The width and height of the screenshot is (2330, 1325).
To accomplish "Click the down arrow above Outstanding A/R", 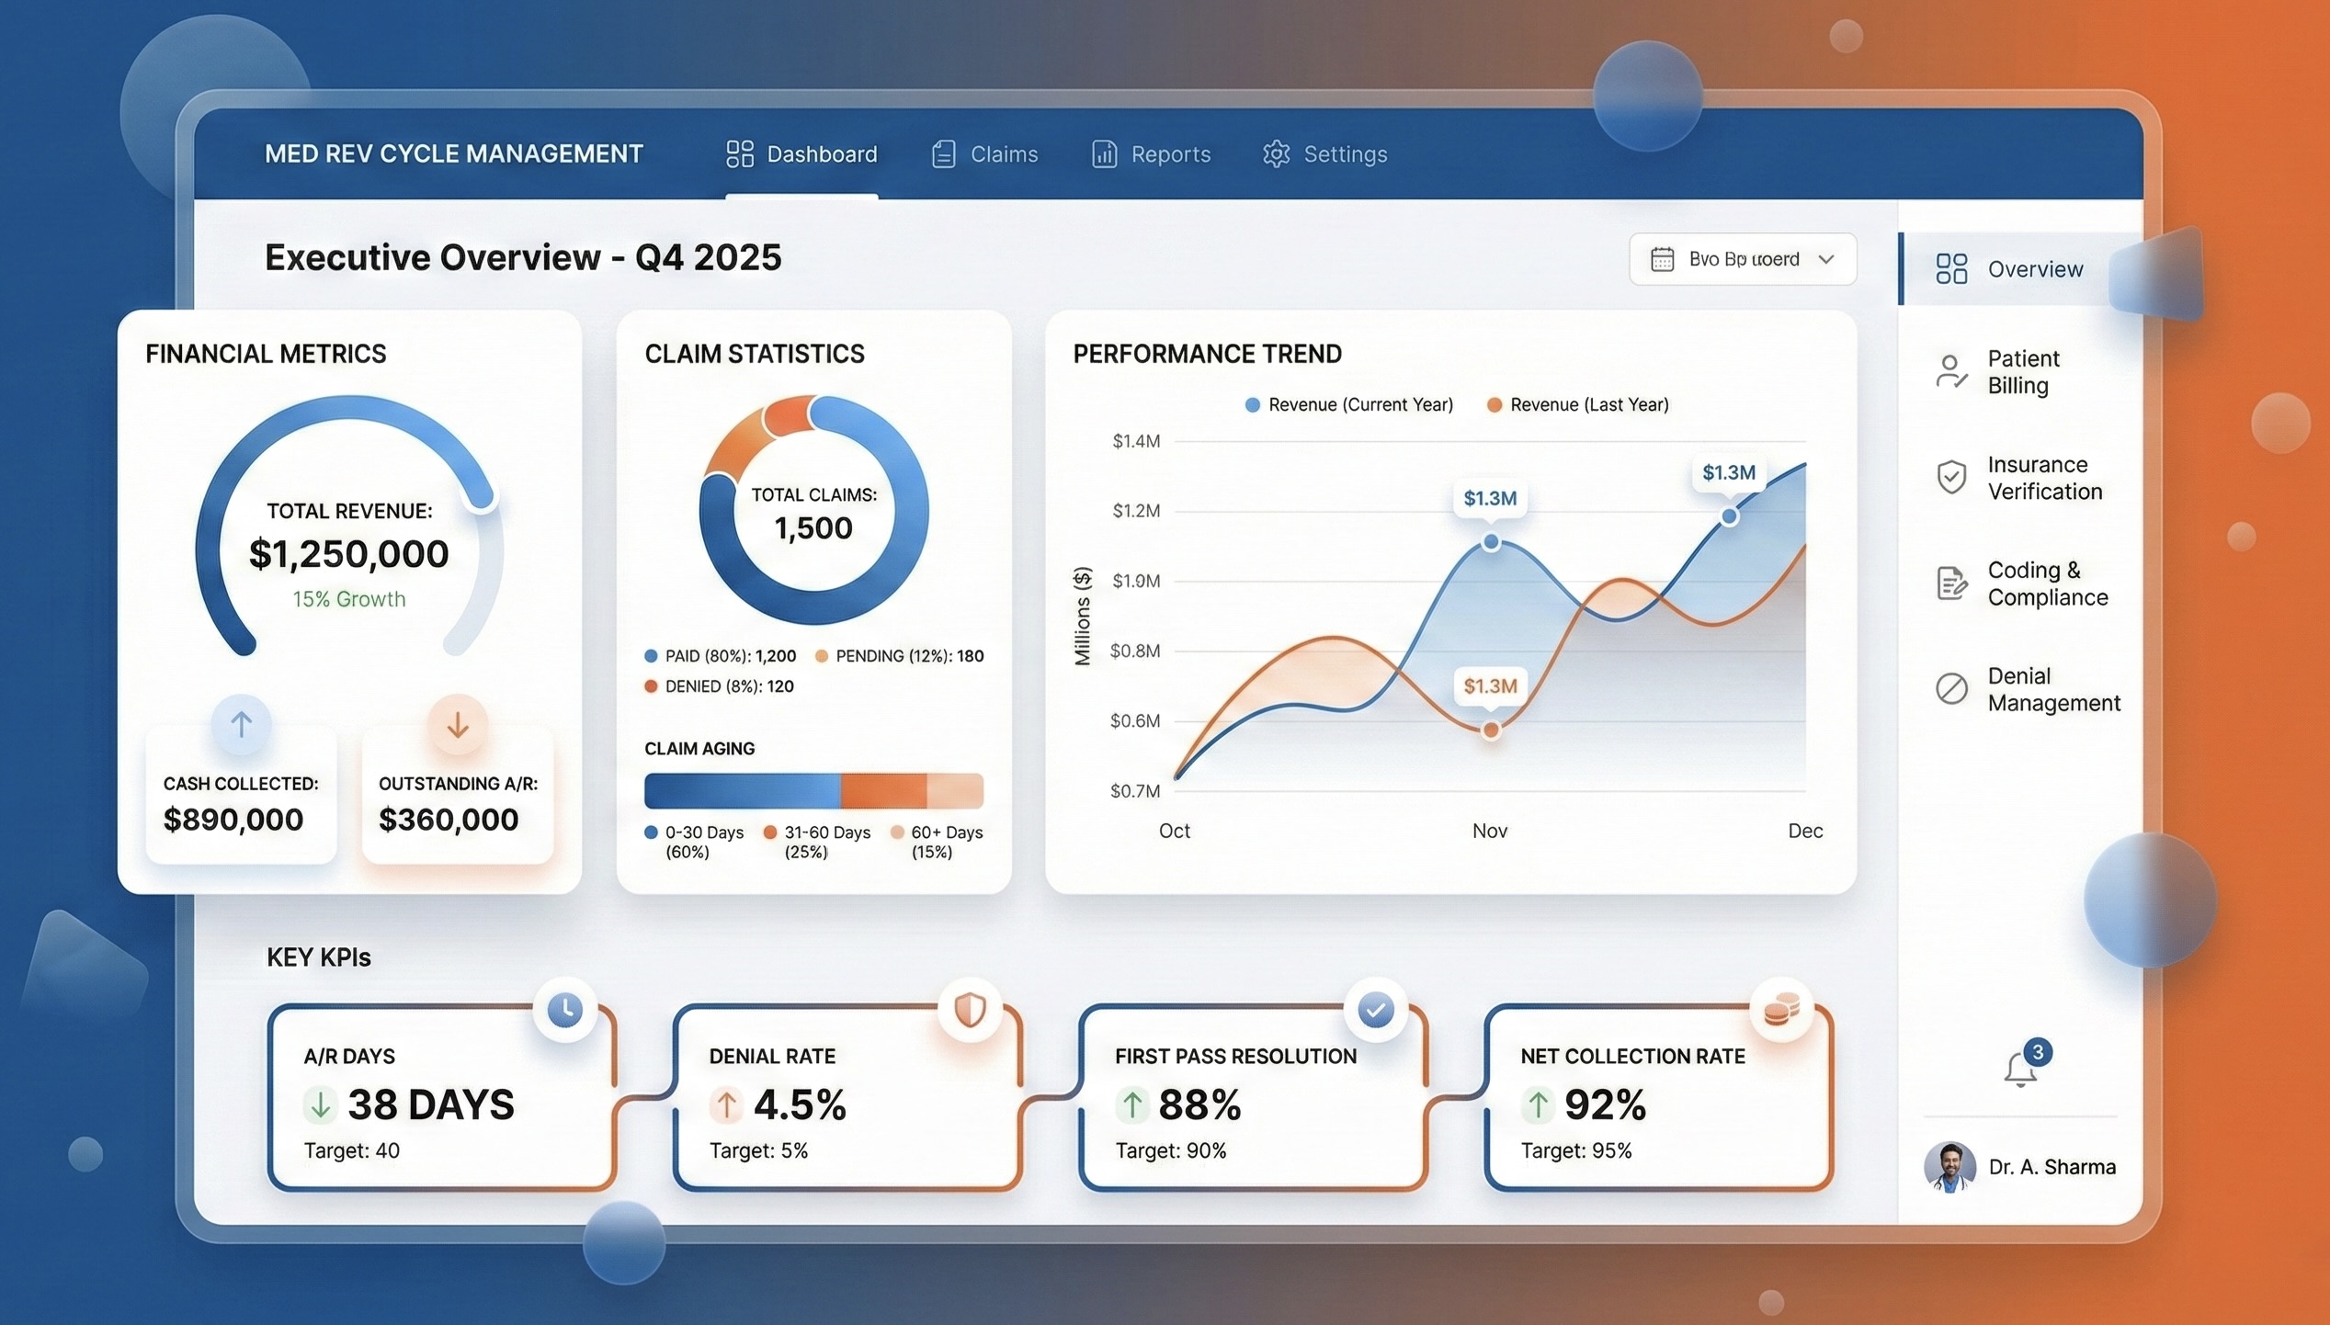I will (x=457, y=725).
